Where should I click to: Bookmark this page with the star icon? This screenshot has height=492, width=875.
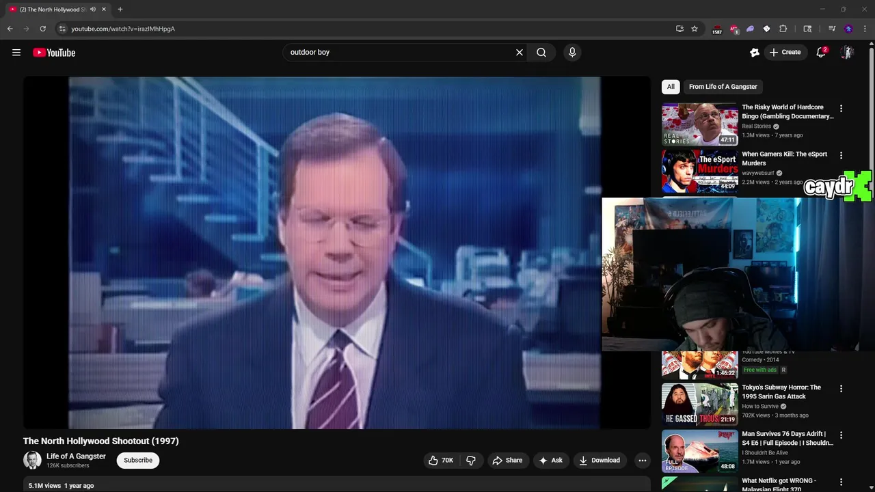(695, 29)
